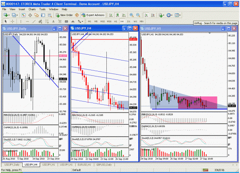Switch to M5 timeframe

click(x=96, y=21)
